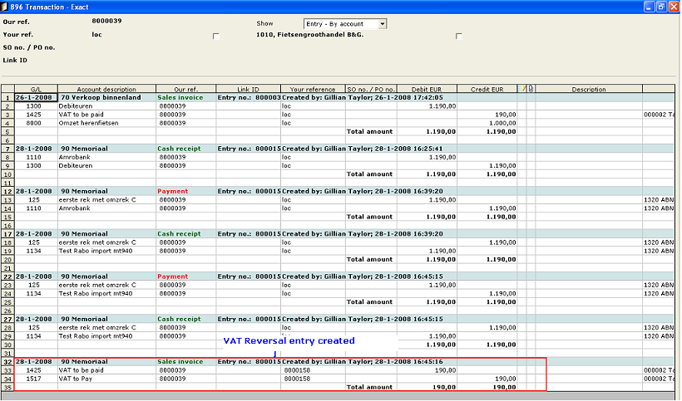This screenshot has height=401, width=682.
Task: Click the Account description column header
Action: tap(106, 89)
